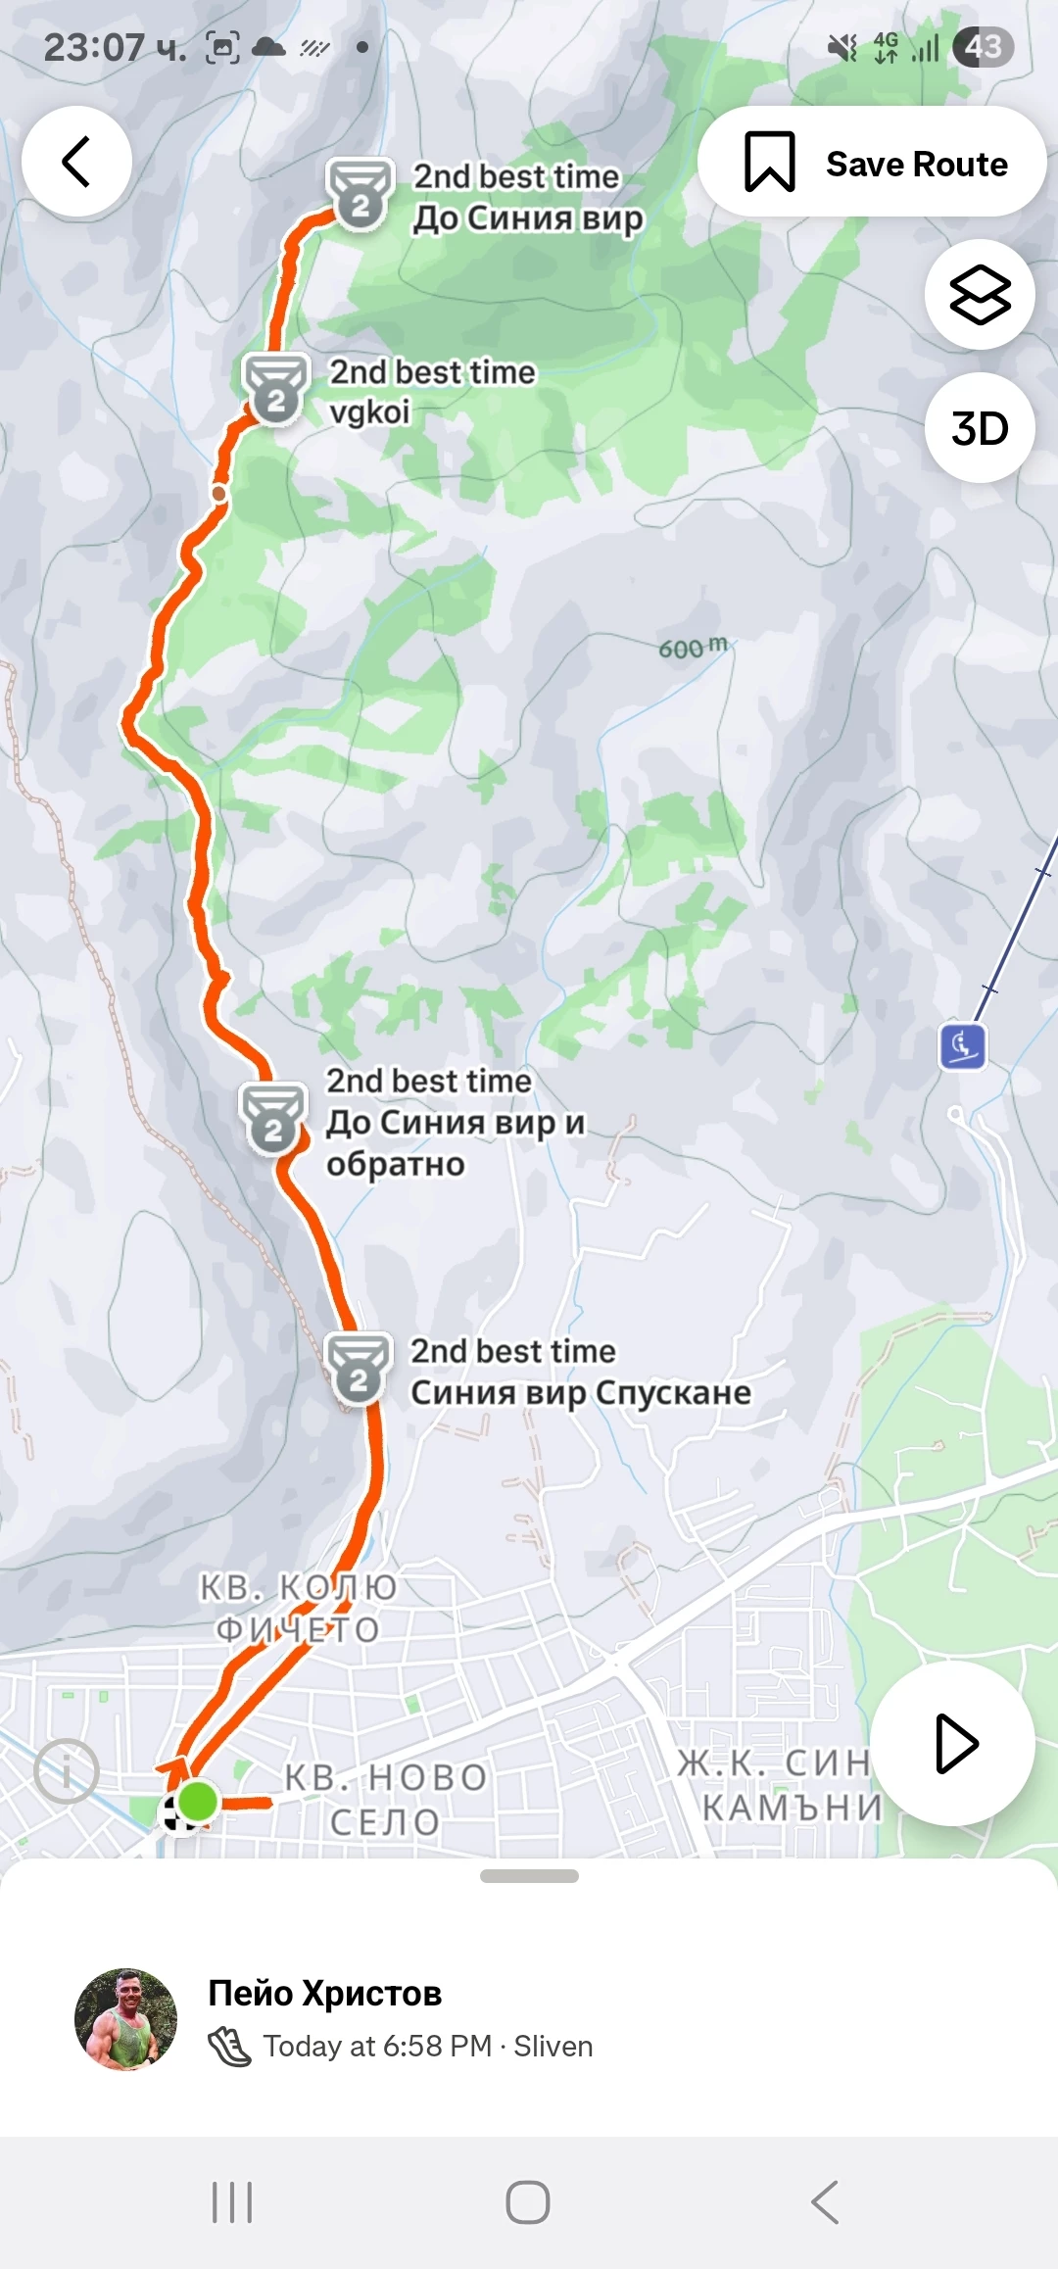
Task: Tap the green route start marker
Action: coord(198,1801)
